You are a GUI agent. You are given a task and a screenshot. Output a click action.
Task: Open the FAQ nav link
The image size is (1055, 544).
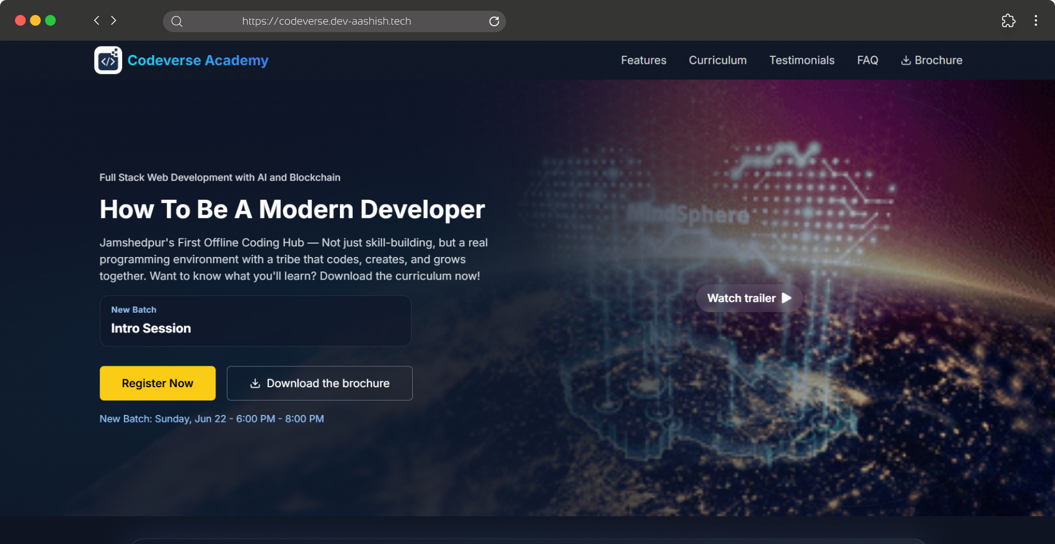click(867, 61)
